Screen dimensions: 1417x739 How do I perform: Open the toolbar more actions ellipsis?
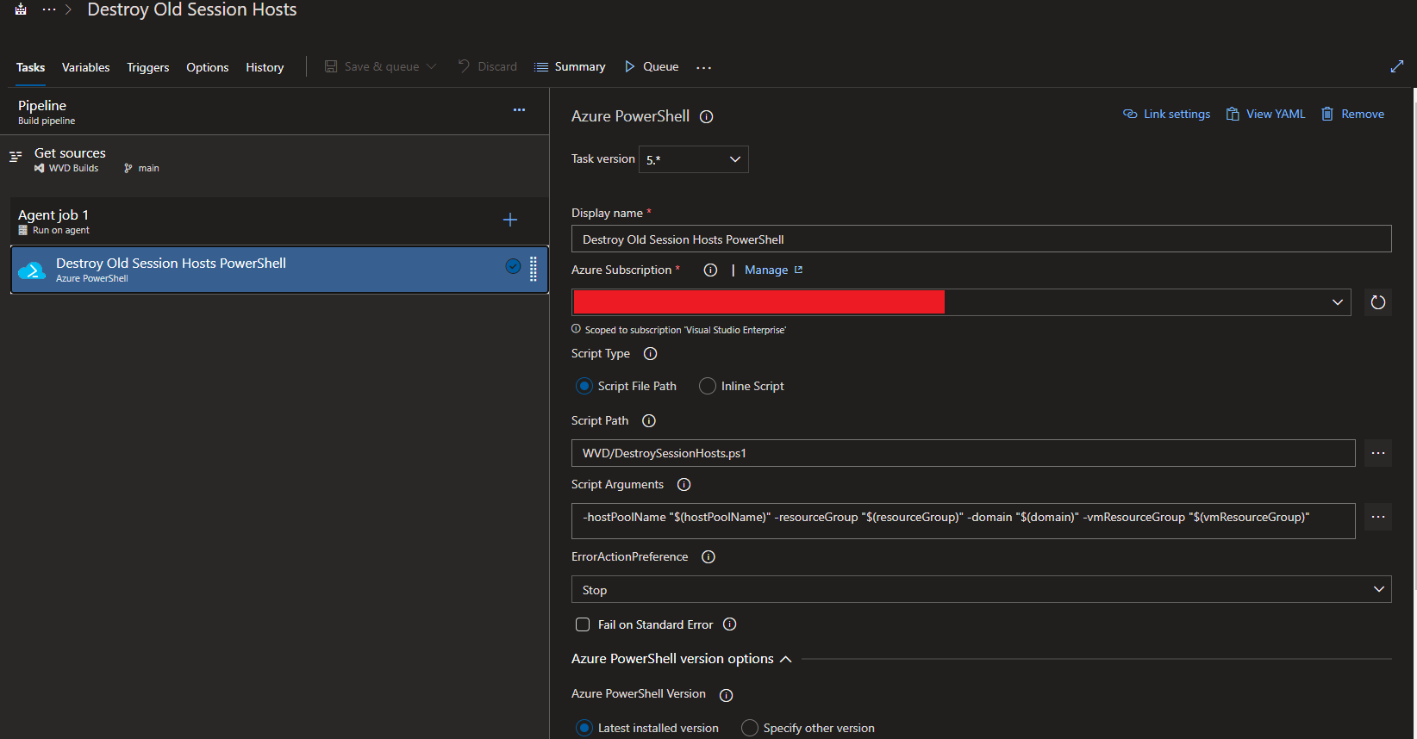704,67
